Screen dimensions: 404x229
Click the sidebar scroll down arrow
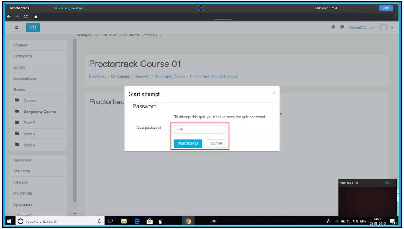tap(75, 214)
